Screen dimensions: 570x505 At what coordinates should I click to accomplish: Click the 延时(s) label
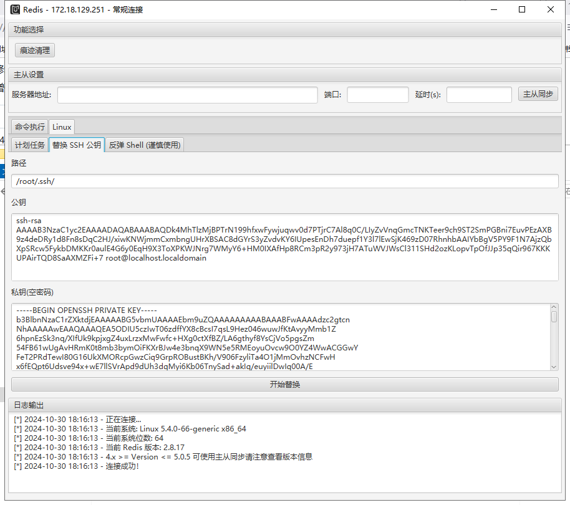coord(428,95)
